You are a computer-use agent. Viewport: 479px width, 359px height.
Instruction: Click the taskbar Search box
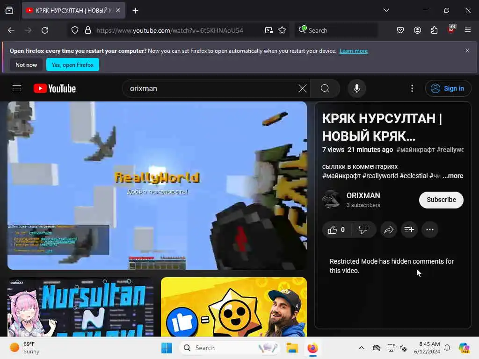pyautogui.click(x=229, y=348)
